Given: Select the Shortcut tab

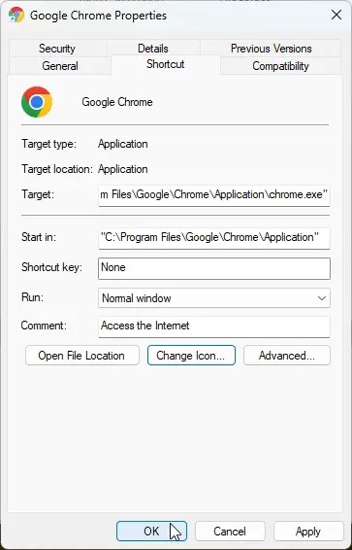Looking at the screenshot, I should pos(166,64).
